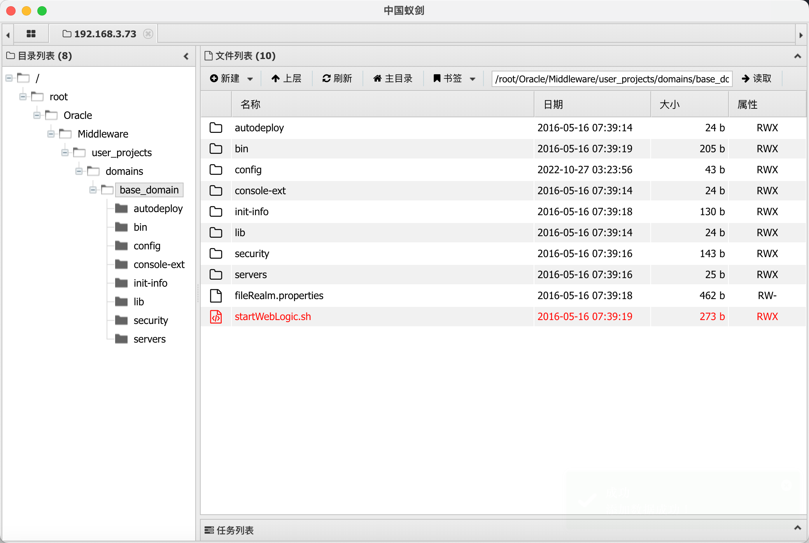Open the servers folder in directory tree

pos(149,339)
